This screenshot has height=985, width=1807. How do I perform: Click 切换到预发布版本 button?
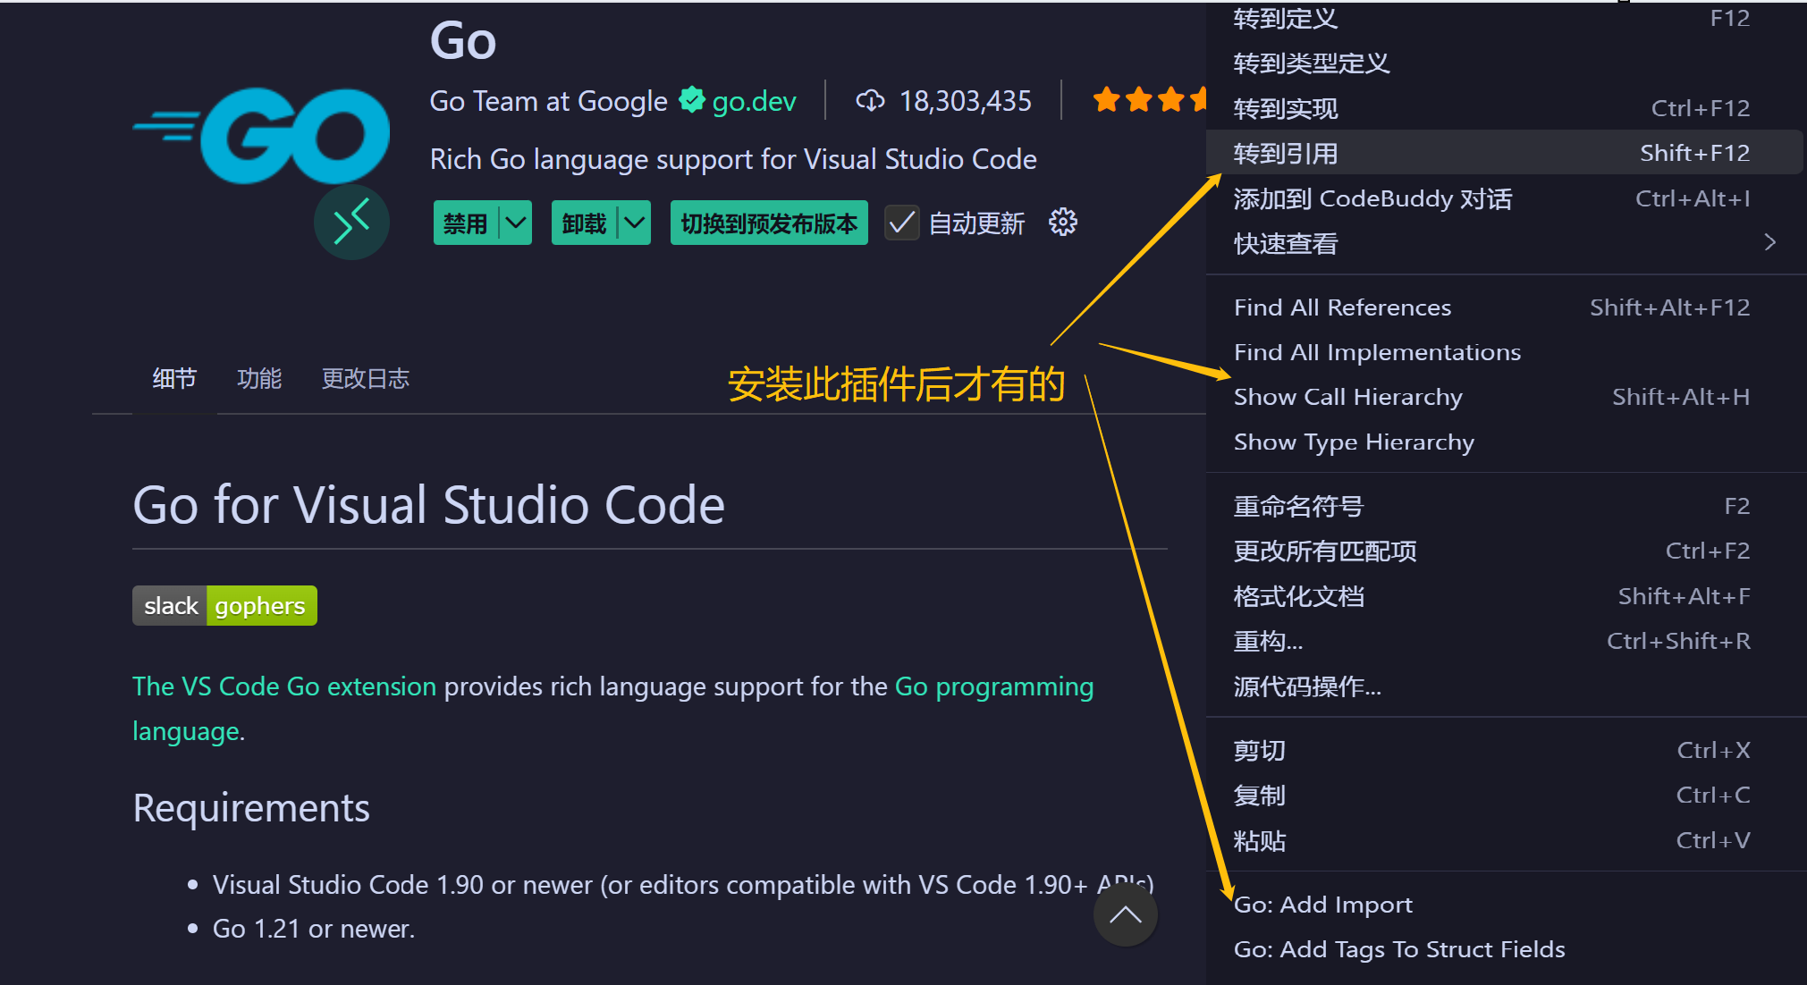point(768,223)
